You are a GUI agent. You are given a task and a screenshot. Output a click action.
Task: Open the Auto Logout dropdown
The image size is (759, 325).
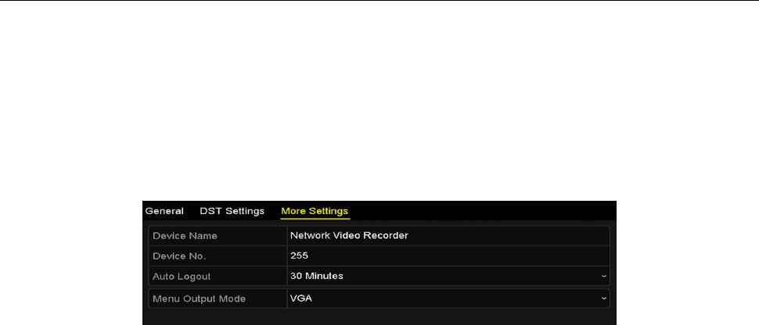coord(448,276)
